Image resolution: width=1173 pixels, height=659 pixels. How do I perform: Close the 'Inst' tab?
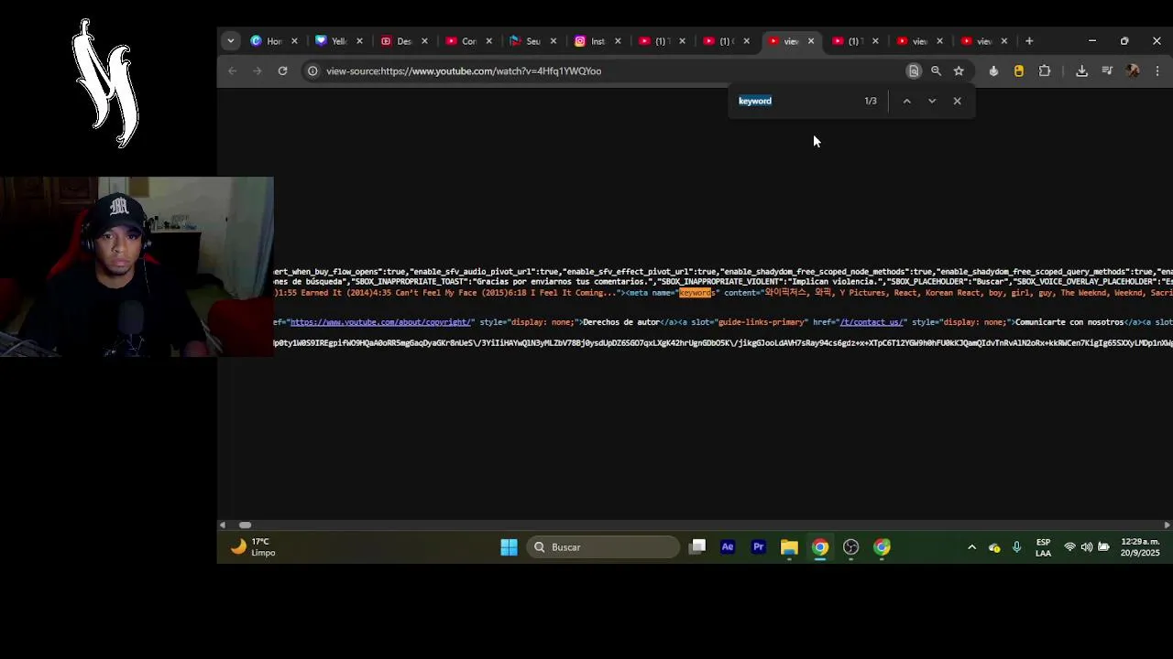pos(618,41)
